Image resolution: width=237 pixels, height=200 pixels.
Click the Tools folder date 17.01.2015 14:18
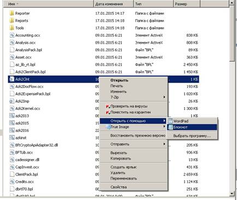110,28
